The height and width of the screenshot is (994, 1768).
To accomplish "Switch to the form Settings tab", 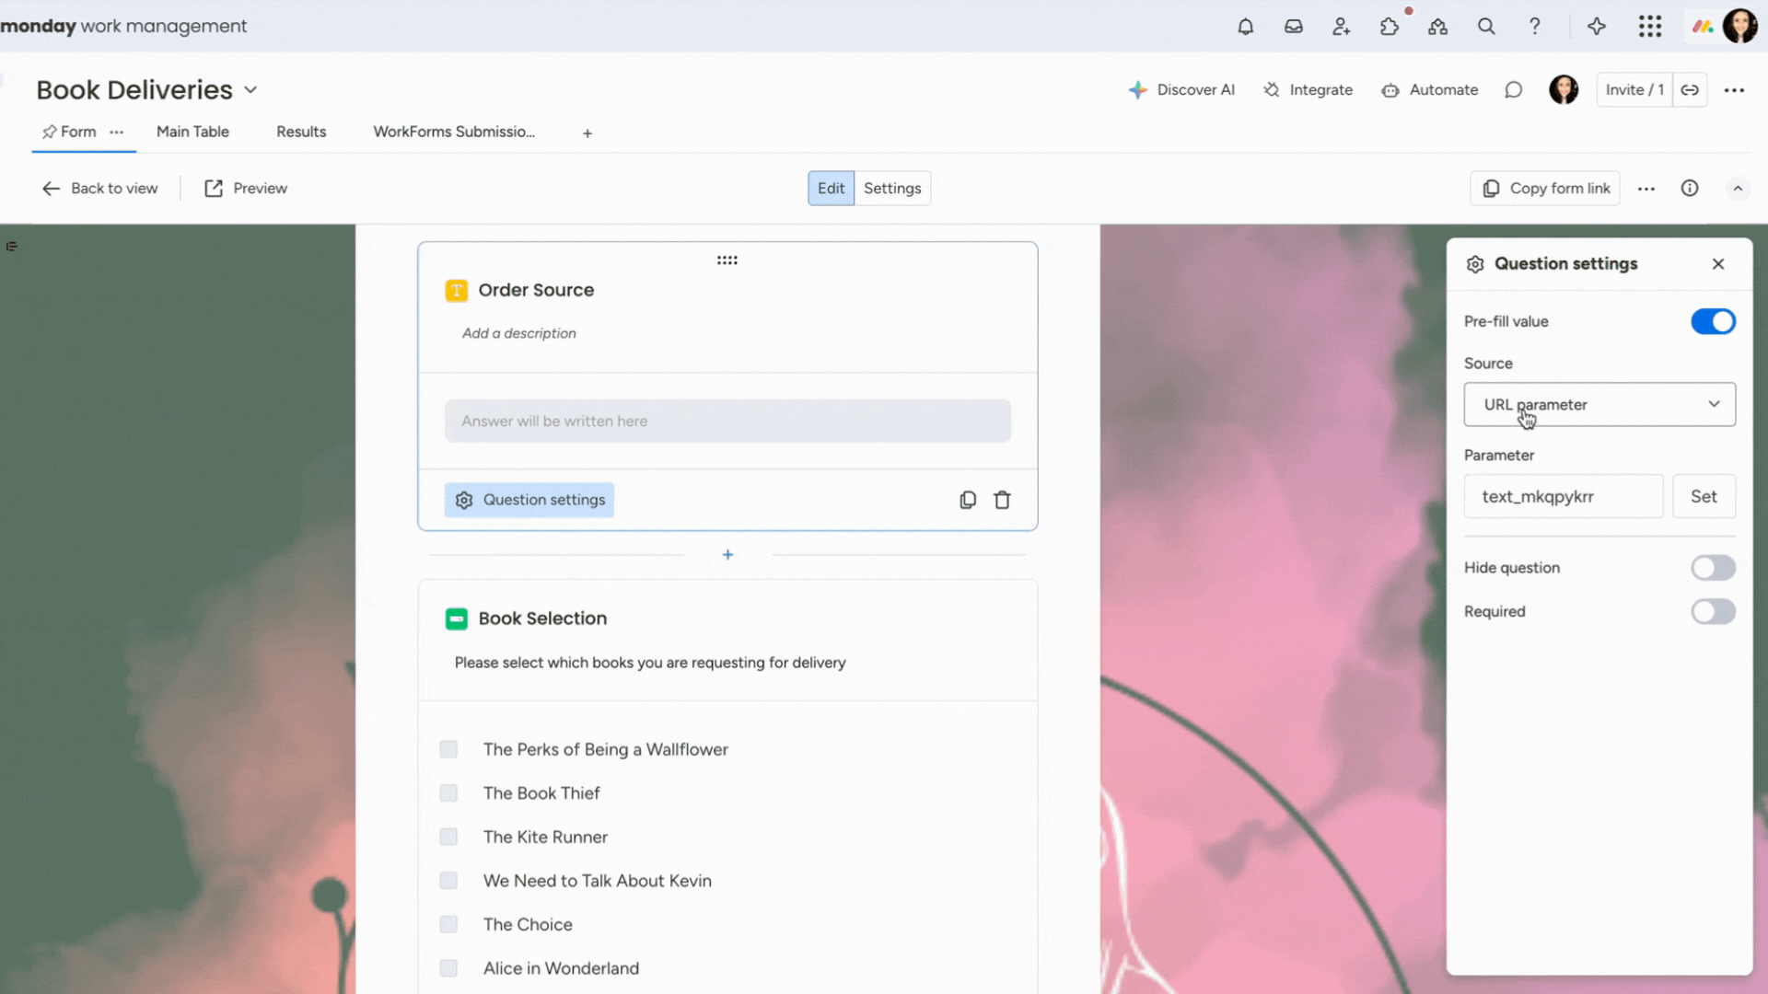I will point(892,189).
